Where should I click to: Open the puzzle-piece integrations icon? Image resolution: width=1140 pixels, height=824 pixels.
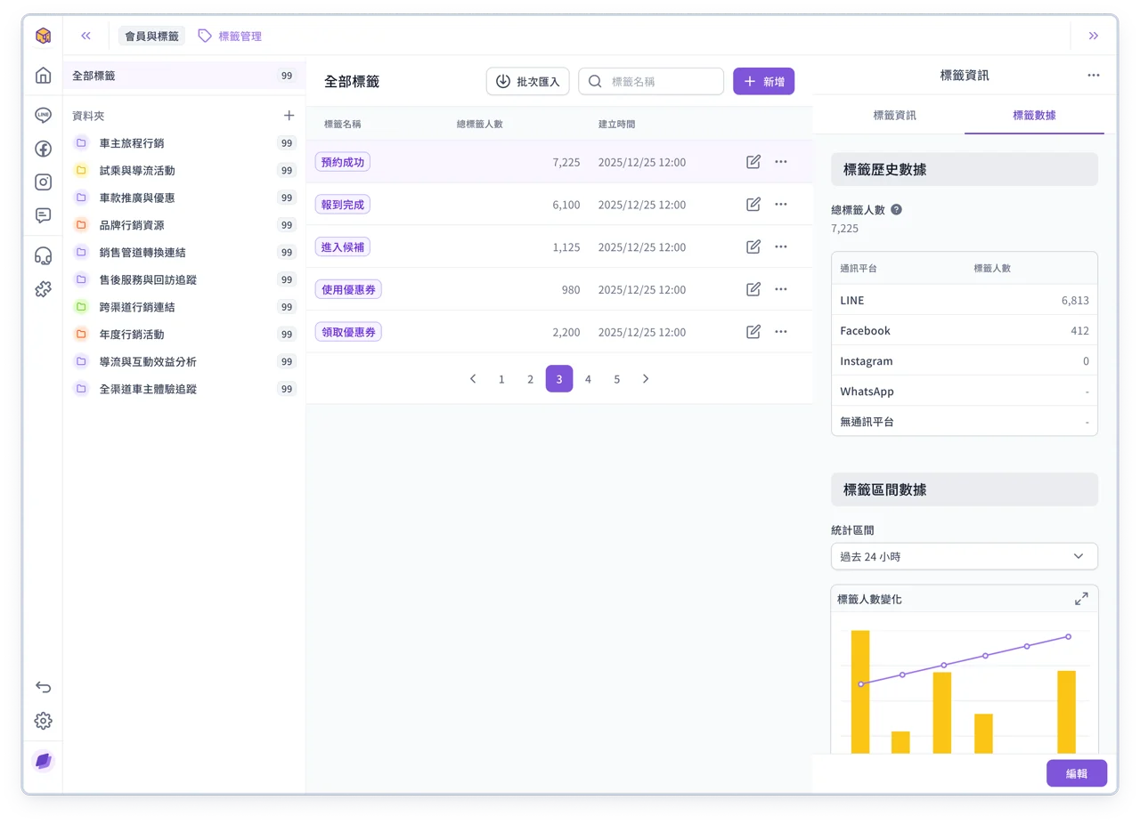click(43, 288)
